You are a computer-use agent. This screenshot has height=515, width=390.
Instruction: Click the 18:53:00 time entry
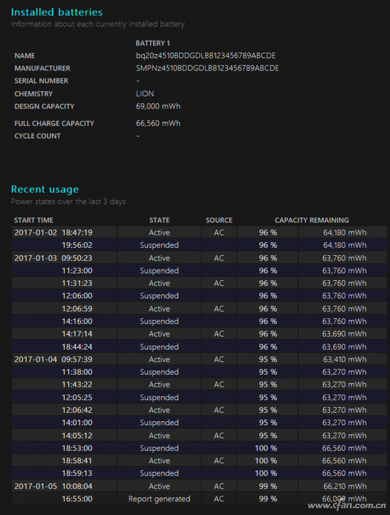[77, 448]
